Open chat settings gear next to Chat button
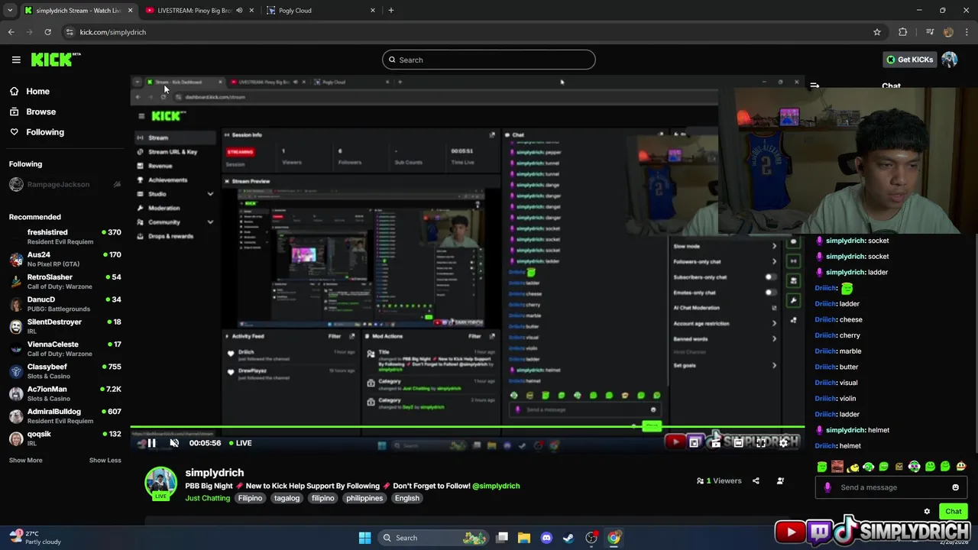 [x=927, y=512]
